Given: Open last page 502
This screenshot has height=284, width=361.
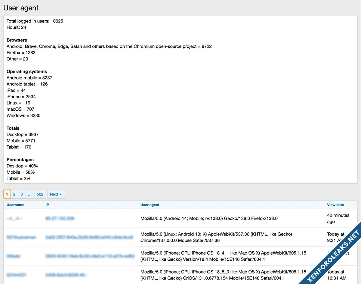Looking at the screenshot, I should point(40,194).
